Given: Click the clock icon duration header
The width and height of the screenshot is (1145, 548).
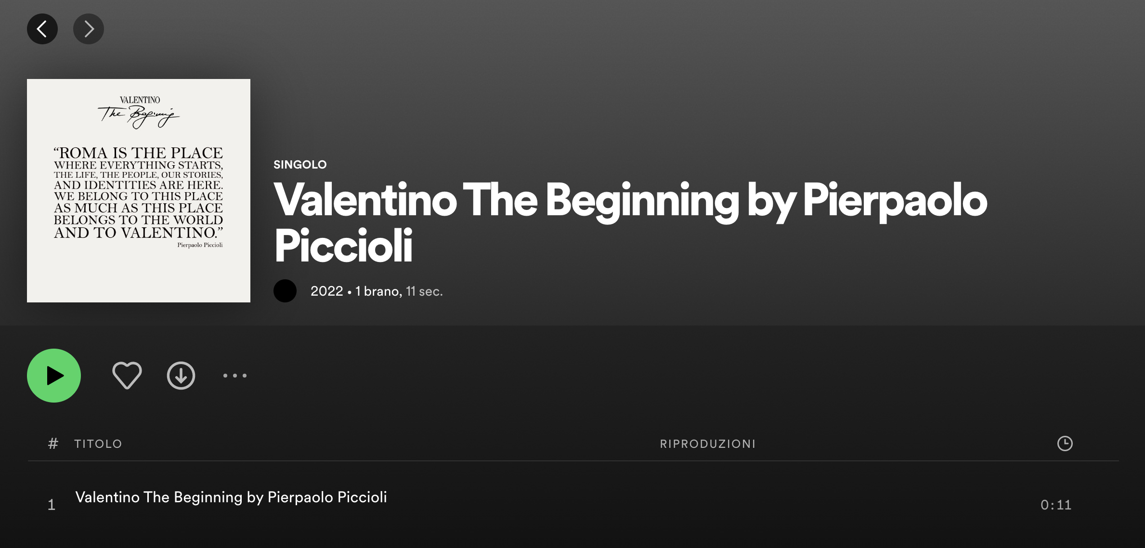Looking at the screenshot, I should (1065, 444).
